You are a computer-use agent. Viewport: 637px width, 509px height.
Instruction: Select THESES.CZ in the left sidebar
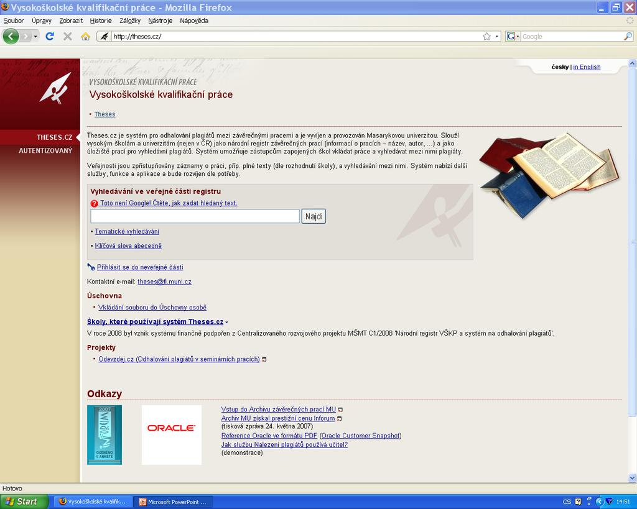point(55,137)
